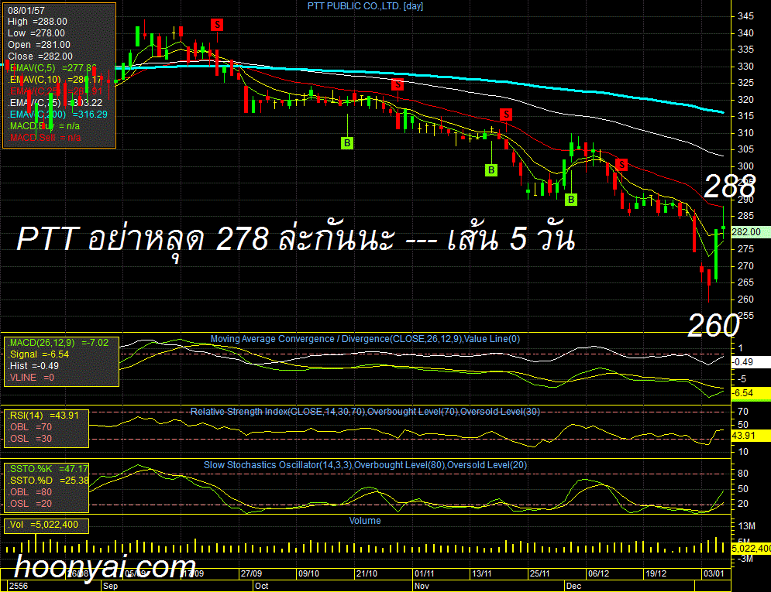
Task: Click the yellow -6.54 signal value tag
Action: pyautogui.click(x=750, y=393)
